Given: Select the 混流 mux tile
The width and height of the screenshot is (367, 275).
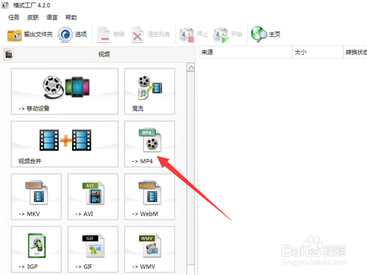Looking at the screenshot, I should [150, 91].
